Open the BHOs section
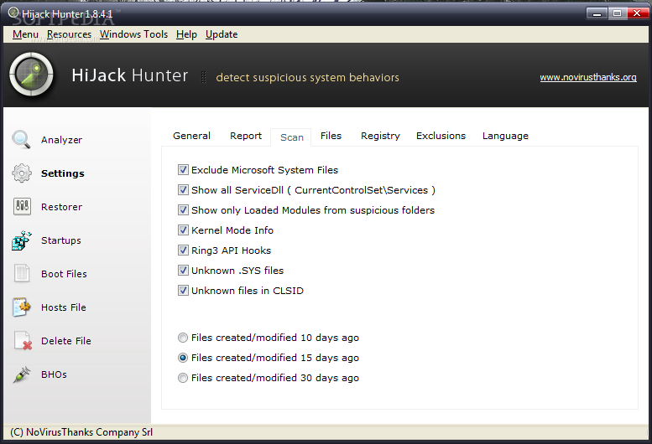The image size is (652, 444). click(x=54, y=374)
